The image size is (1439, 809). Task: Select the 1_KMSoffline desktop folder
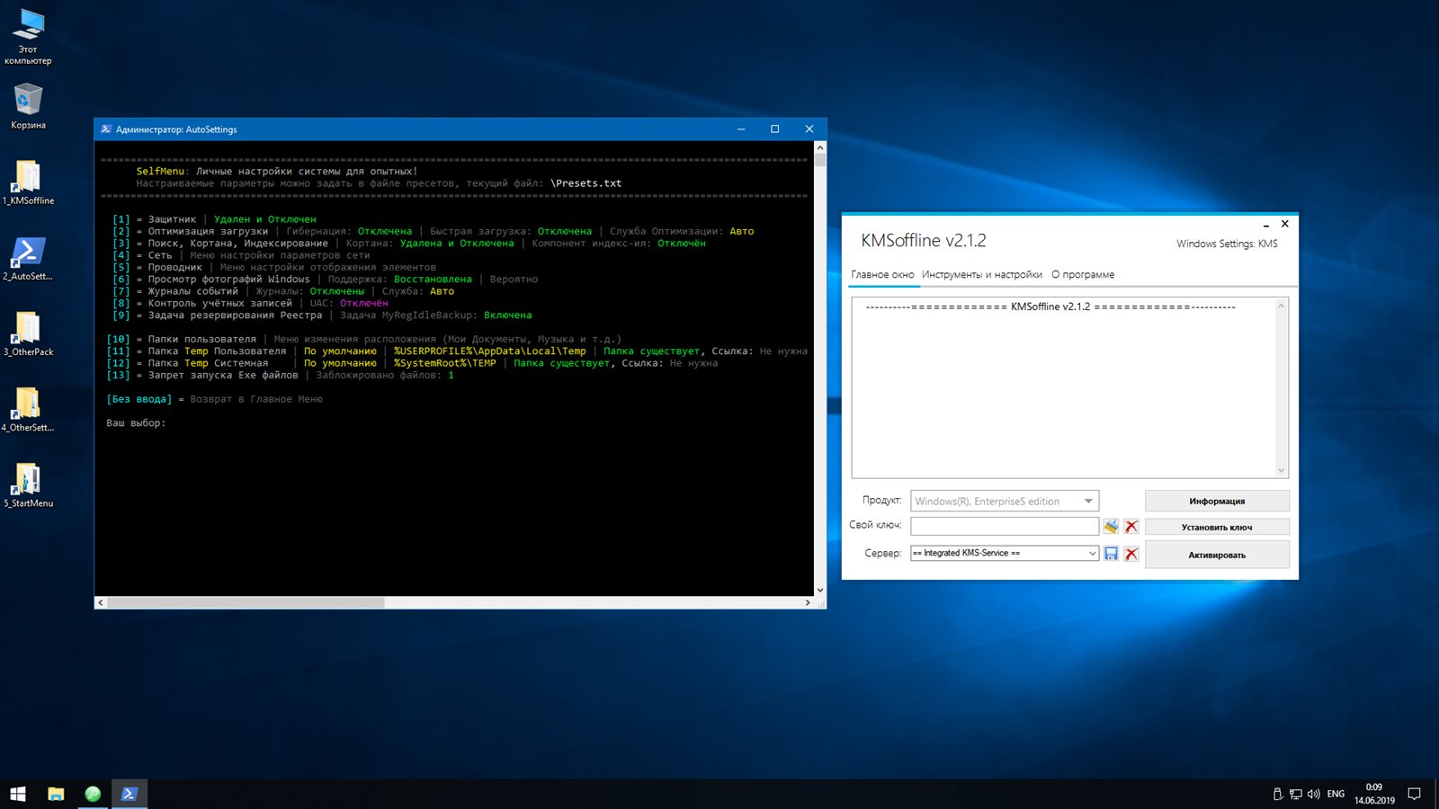pyautogui.click(x=28, y=182)
